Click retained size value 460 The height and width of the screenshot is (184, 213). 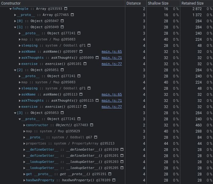[x=199, y=125]
